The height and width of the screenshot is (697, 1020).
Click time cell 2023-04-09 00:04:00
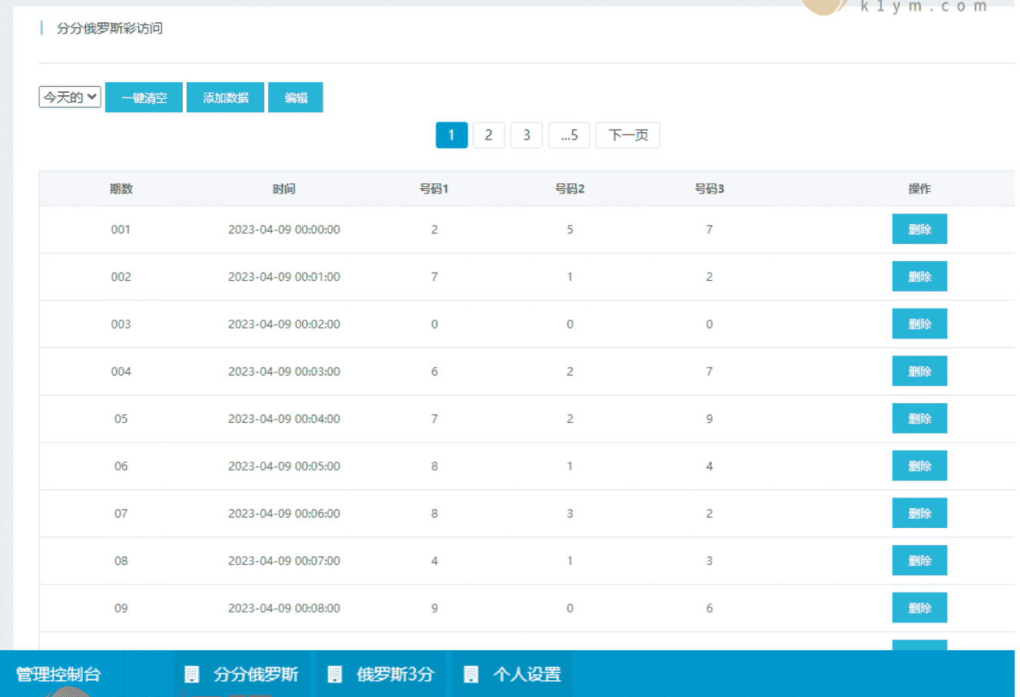pos(284,419)
